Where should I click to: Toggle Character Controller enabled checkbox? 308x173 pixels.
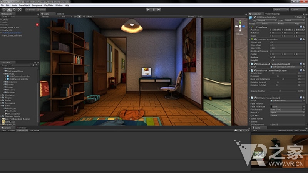pyautogui.click(x=254, y=40)
